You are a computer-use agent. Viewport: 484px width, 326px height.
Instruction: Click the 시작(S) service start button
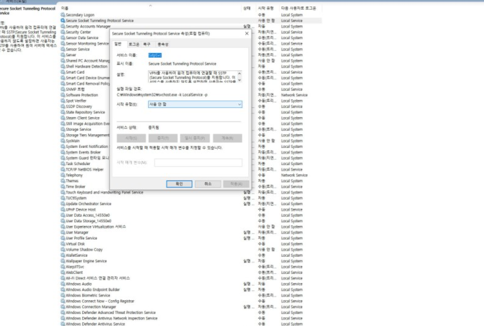coord(131,138)
